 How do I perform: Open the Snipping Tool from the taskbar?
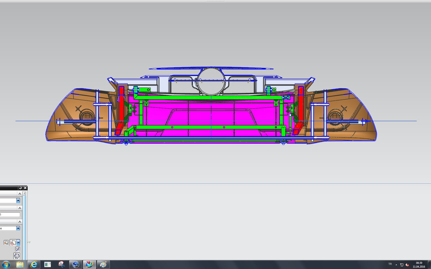(62, 265)
